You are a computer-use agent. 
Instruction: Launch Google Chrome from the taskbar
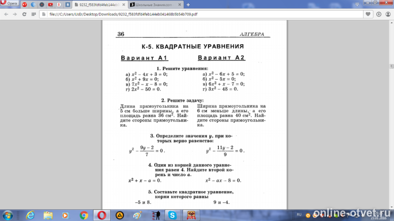[84, 215]
